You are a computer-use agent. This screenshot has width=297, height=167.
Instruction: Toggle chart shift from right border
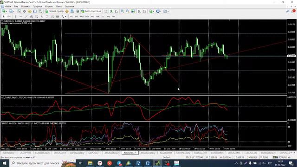pos(145,11)
